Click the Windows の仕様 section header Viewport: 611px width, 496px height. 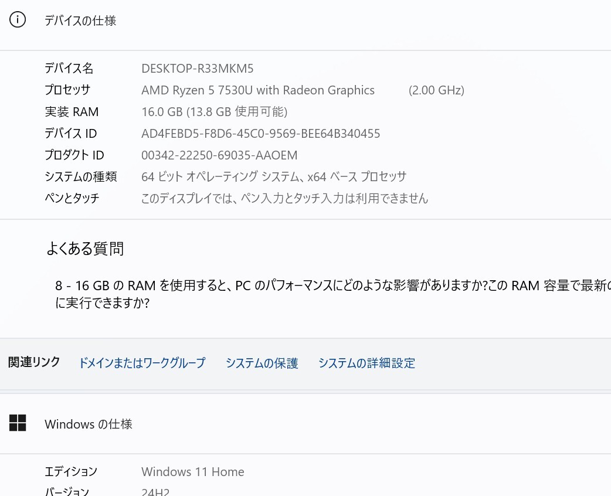pyautogui.click(x=89, y=424)
